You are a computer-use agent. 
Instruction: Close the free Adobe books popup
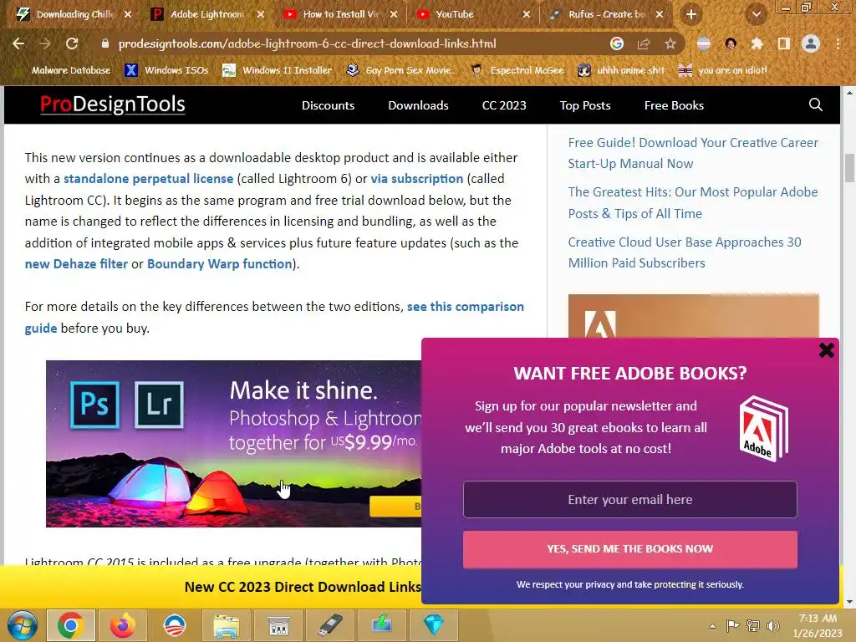(x=827, y=350)
